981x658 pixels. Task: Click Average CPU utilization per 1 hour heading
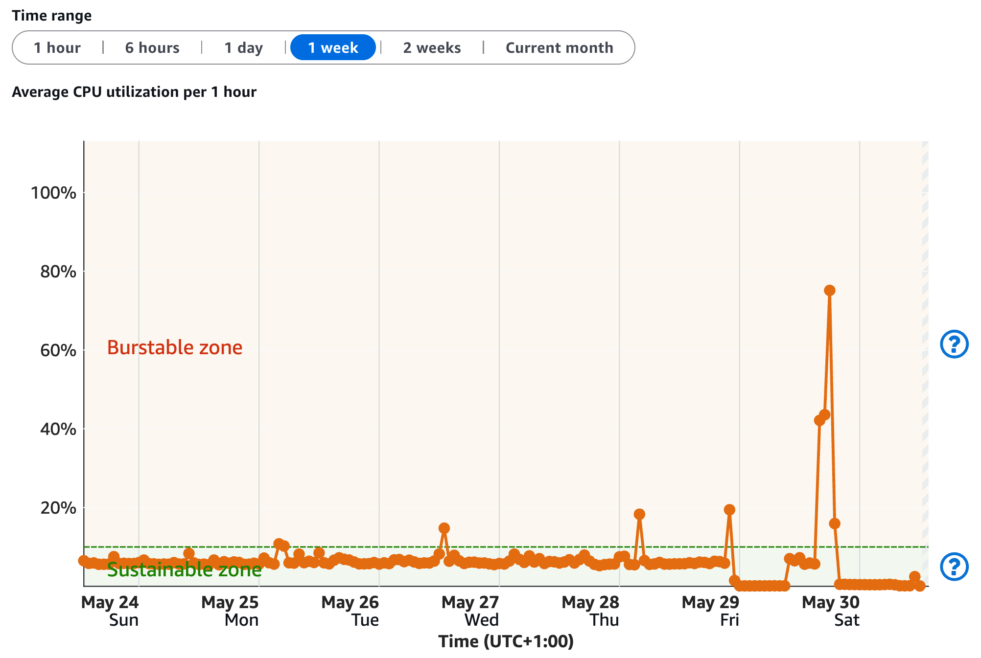coord(134,92)
